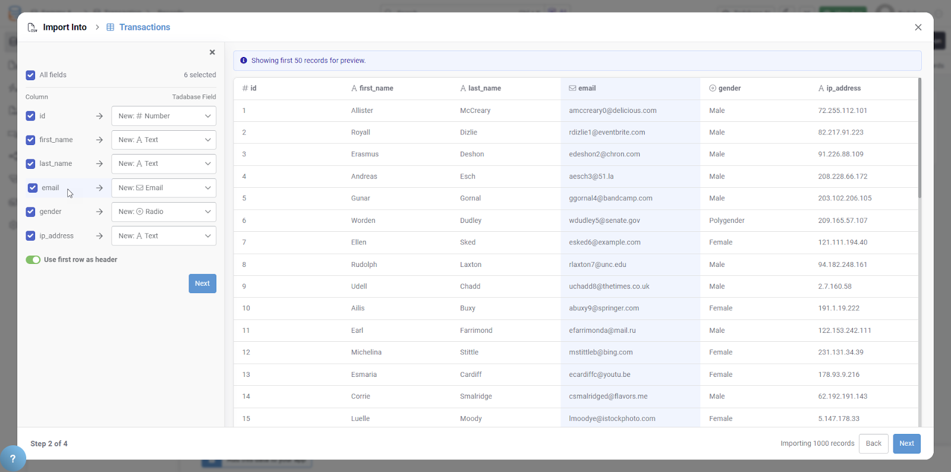This screenshot has height=472, width=951.
Task: Click the Next button in footer
Action: point(906,443)
